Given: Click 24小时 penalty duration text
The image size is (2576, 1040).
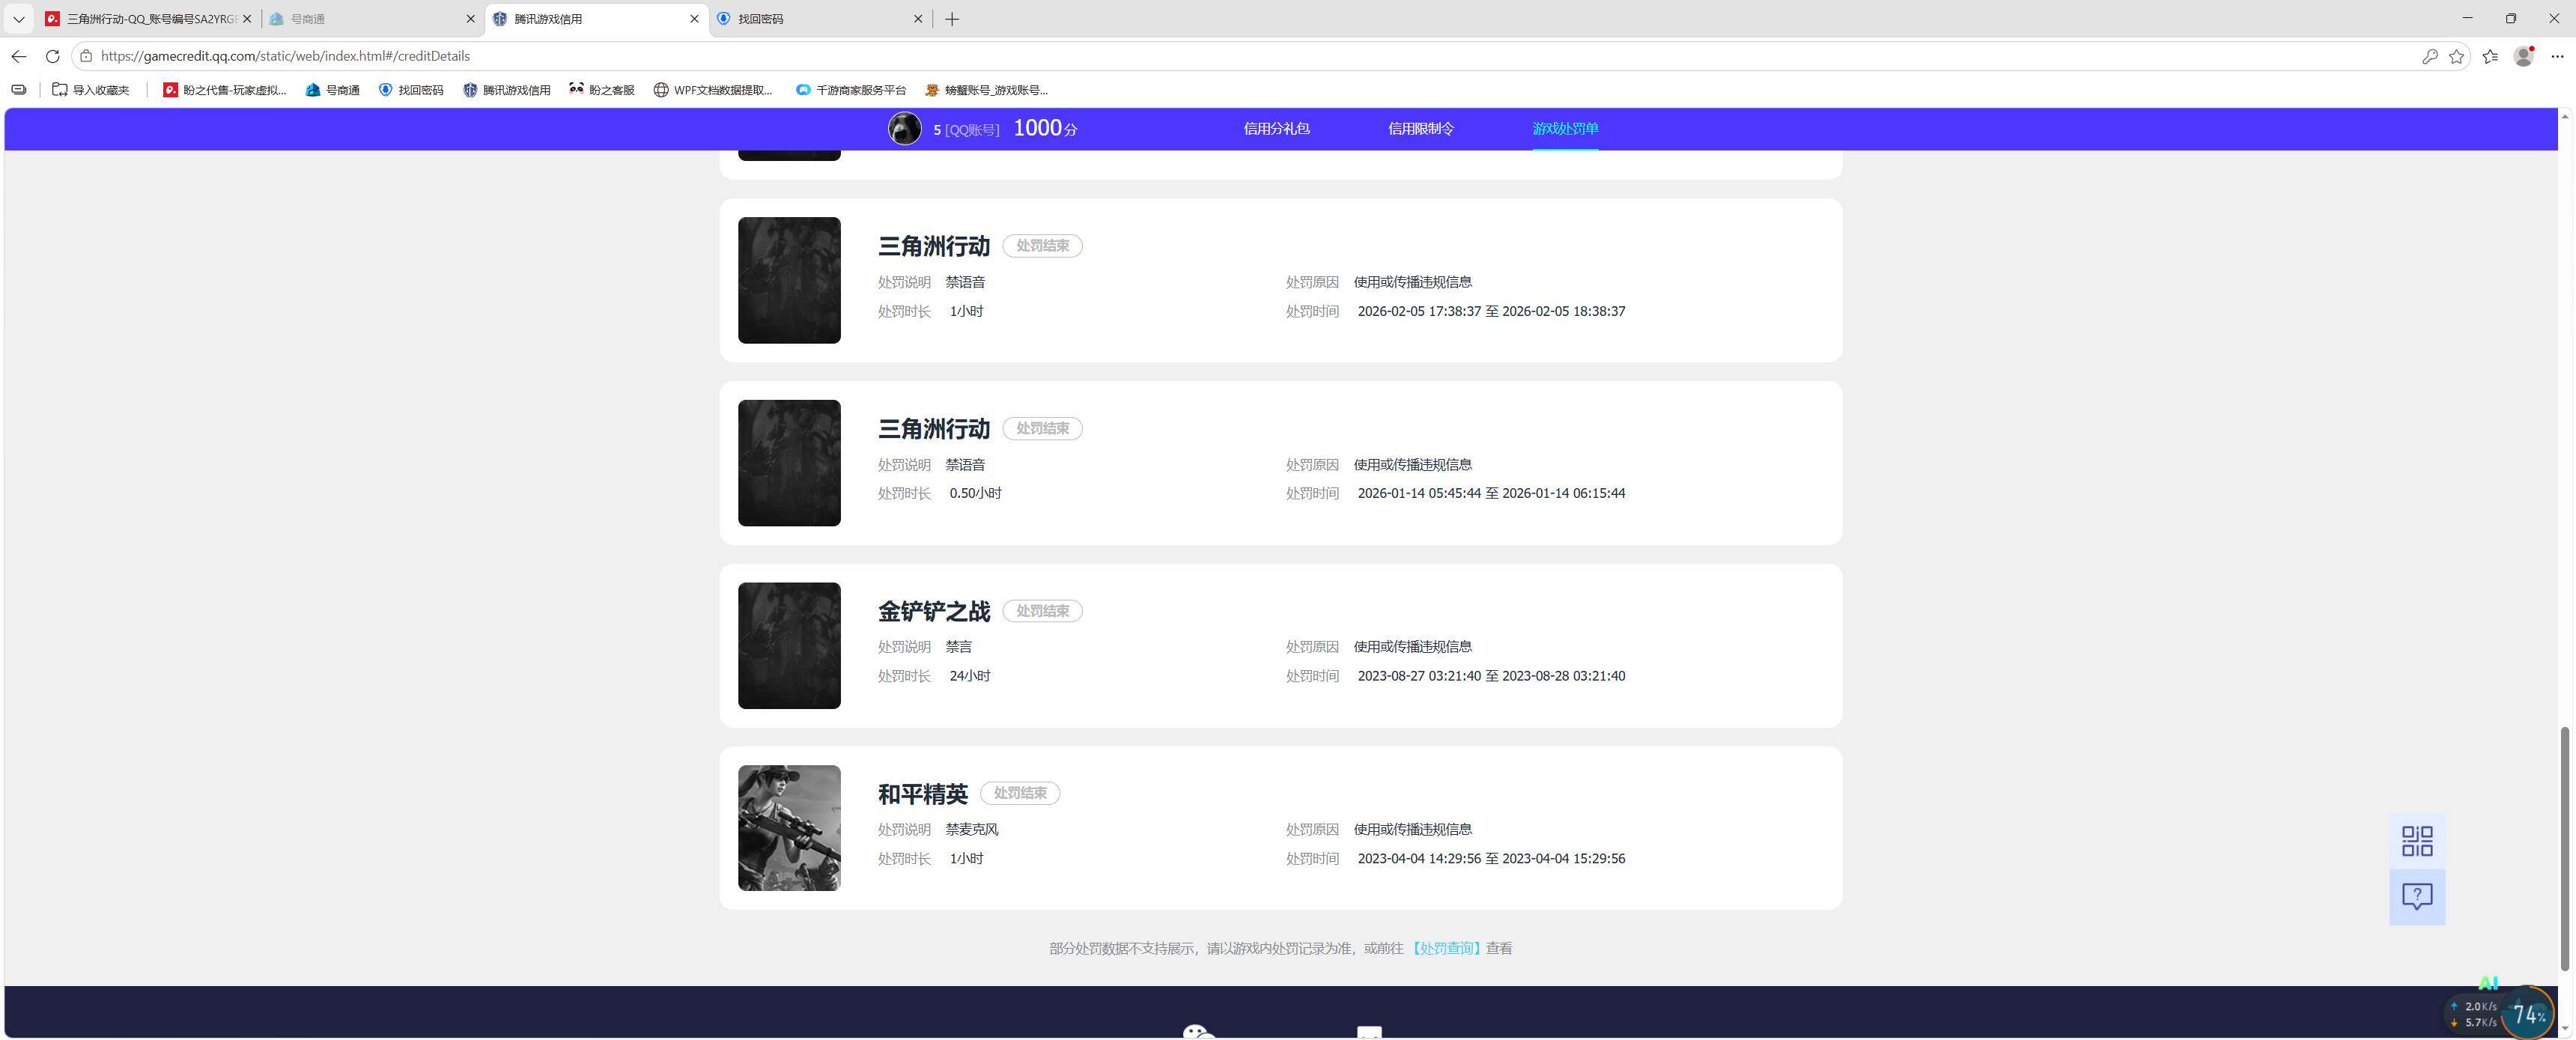Looking at the screenshot, I should 970,676.
